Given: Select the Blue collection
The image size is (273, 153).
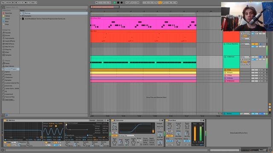Looking at the screenshot, I should [x=7, y=22].
